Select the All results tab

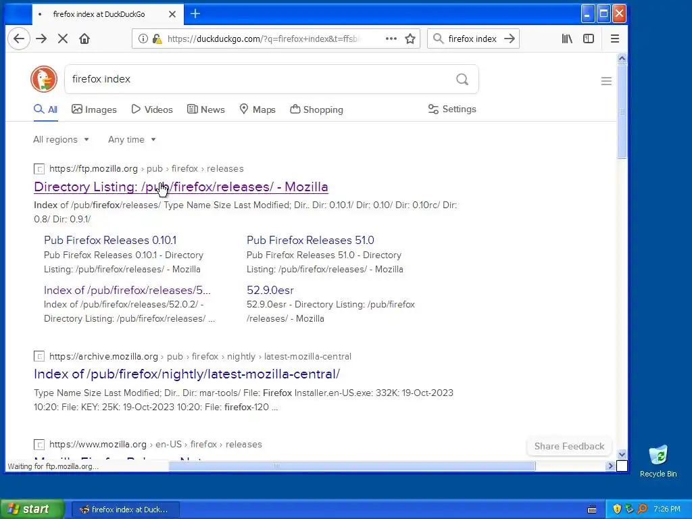[45, 109]
